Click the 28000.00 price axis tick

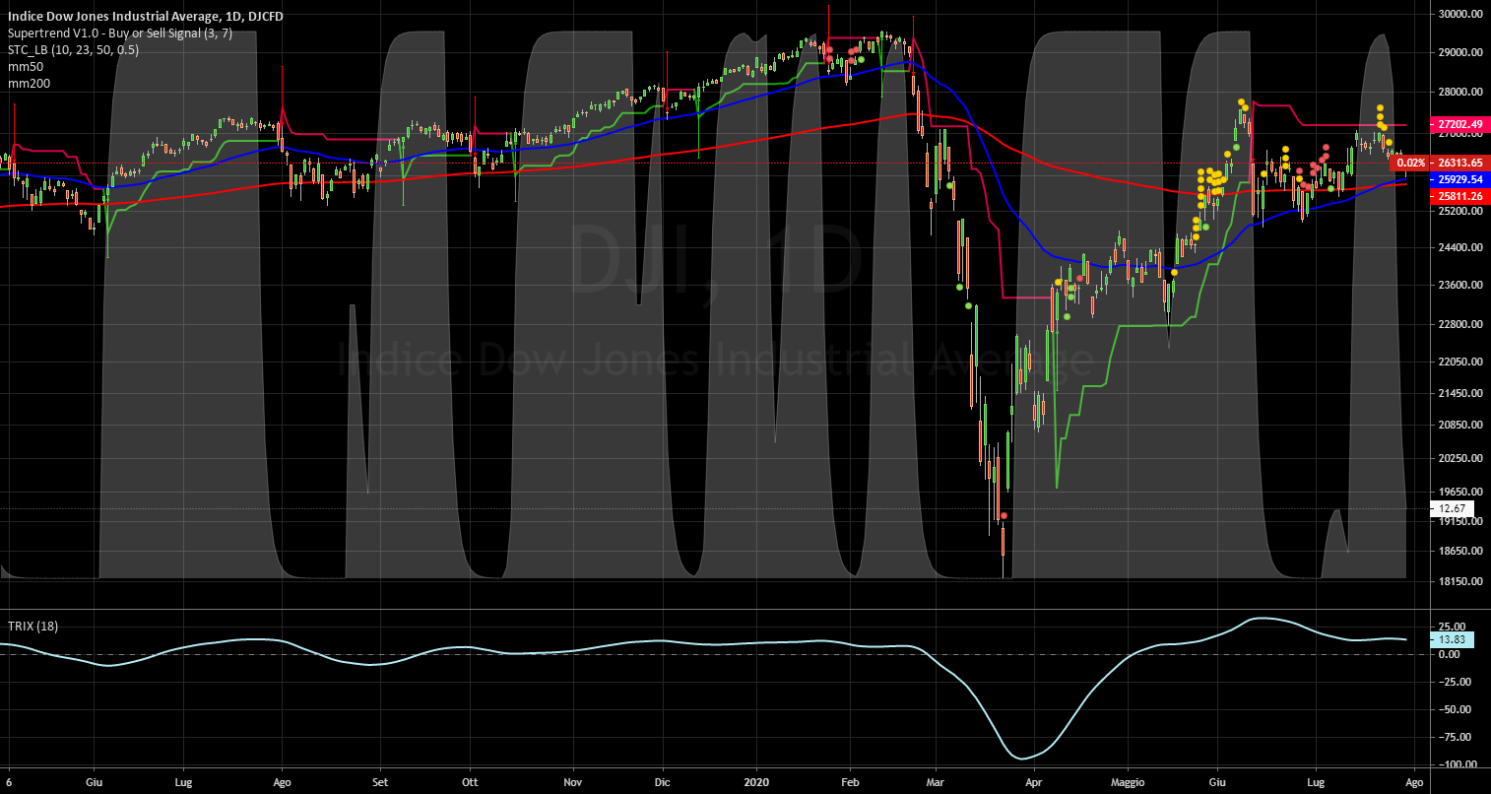[x=1459, y=92]
